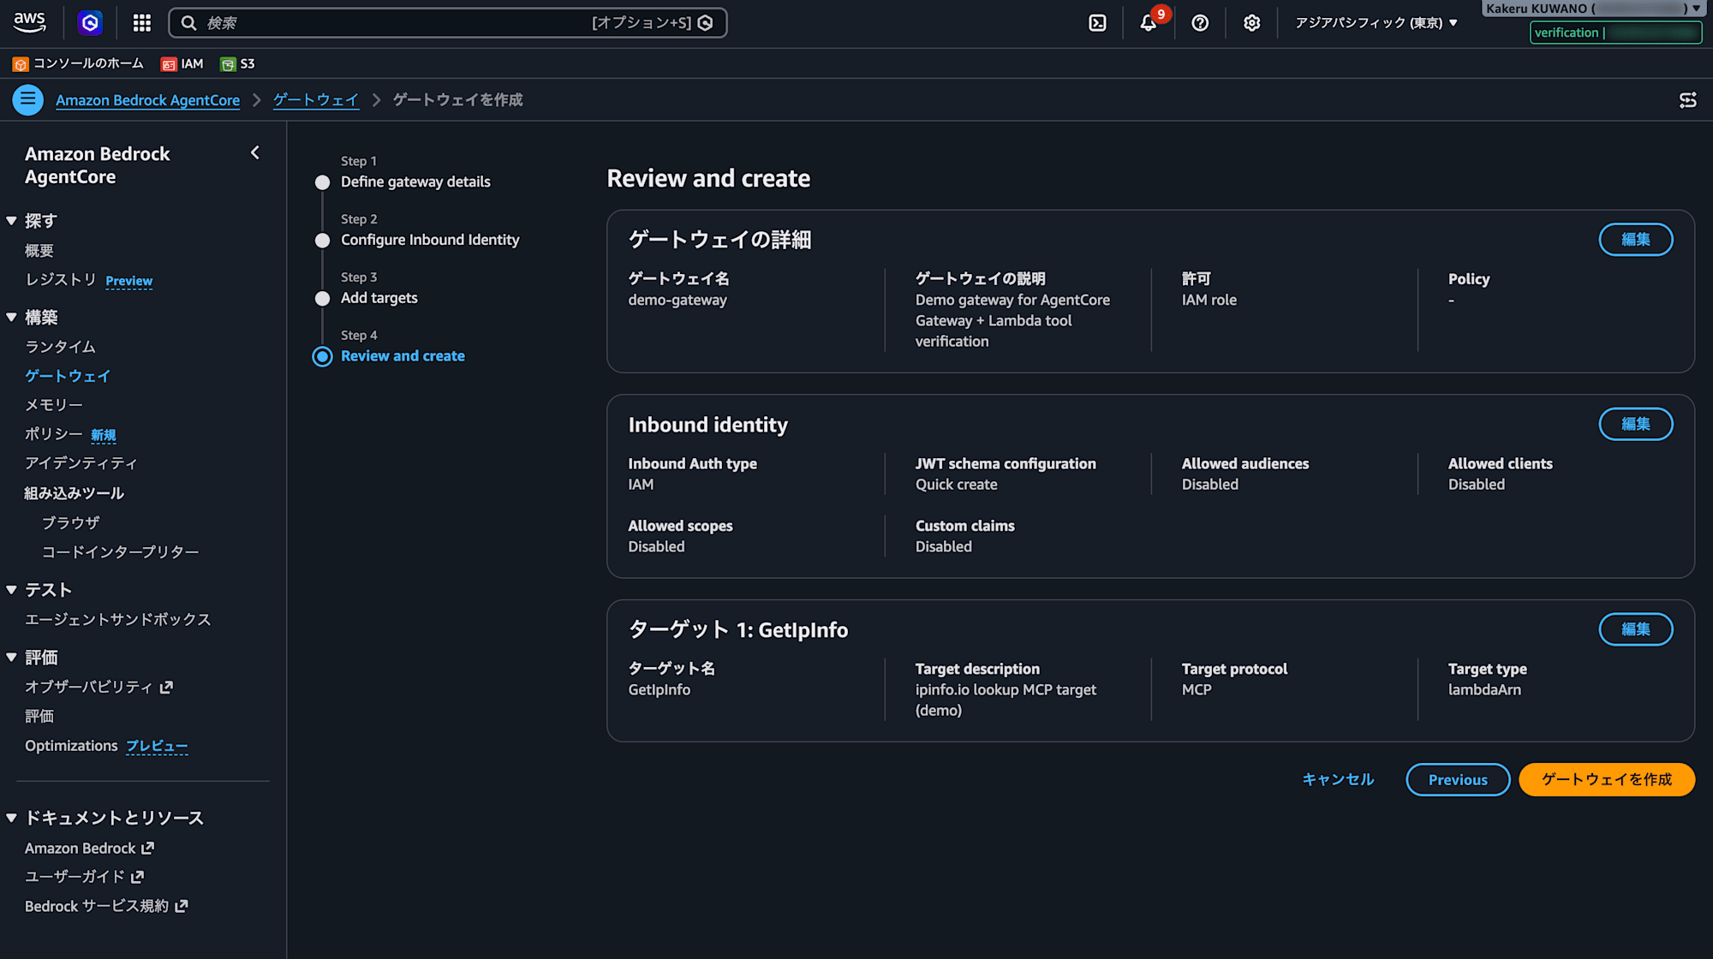Click the Add targets step link
The width and height of the screenshot is (1713, 959).
[379, 298]
